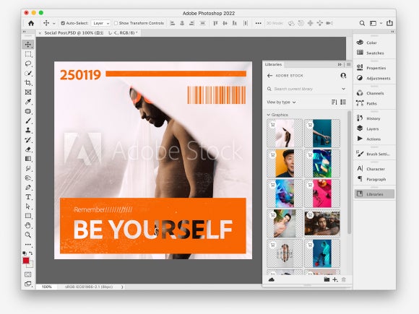
Task: Expand the View by type dropdown
Action: [x=281, y=102]
